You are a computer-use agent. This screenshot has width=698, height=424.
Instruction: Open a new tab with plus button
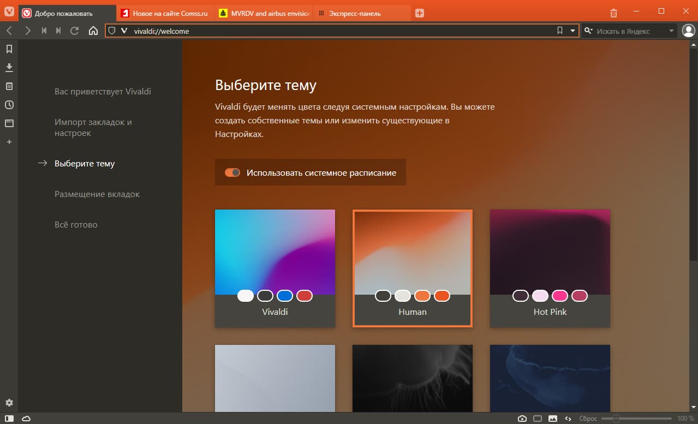click(419, 13)
